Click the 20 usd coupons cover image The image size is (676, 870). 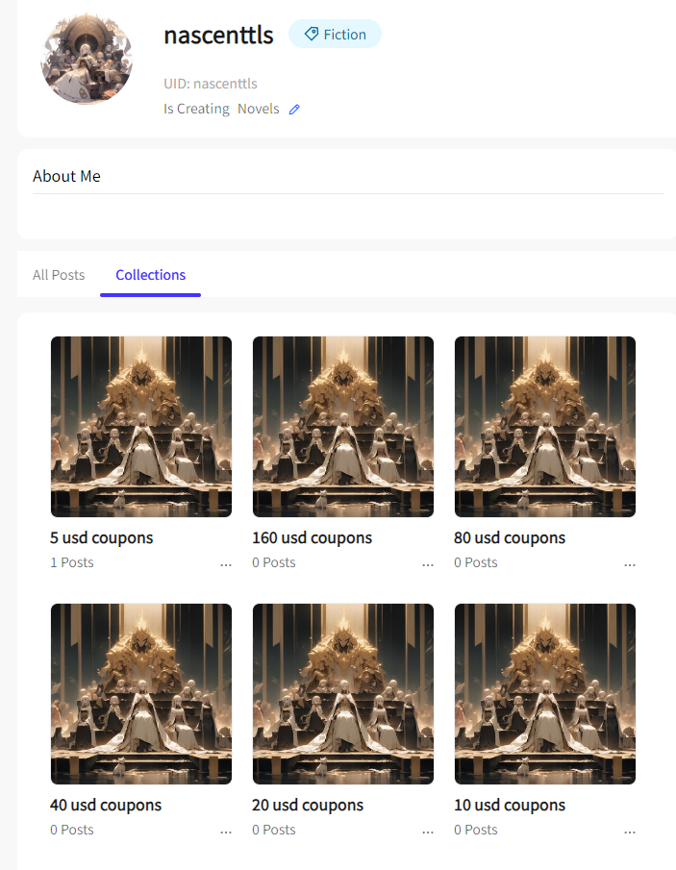(343, 694)
